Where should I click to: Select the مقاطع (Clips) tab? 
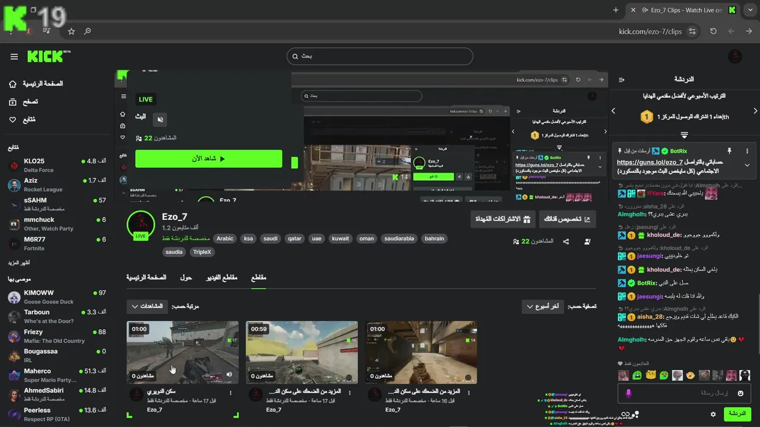tap(258, 278)
